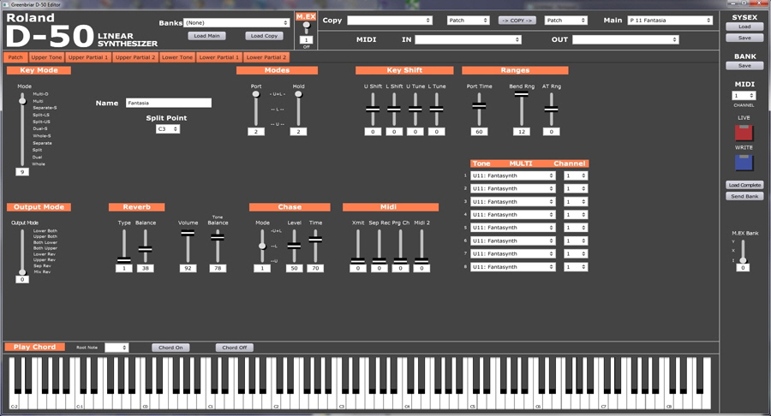Image resolution: width=771 pixels, height=416 pixels.
Task: Click the patch Name field containing Fantasia
Action: click(x=169, y=103)
